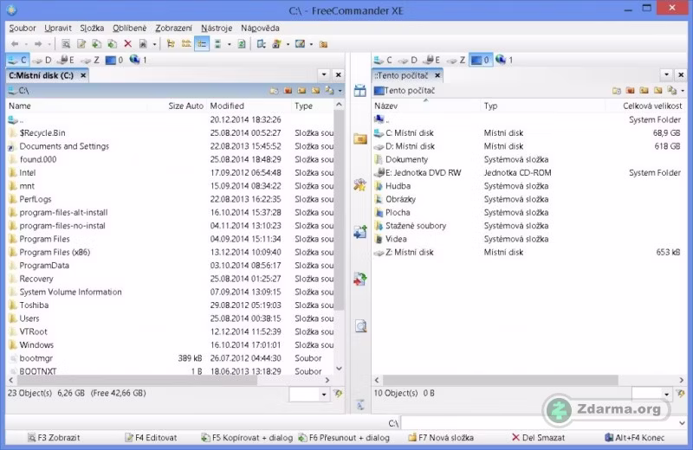Click the F3 Zobrazit button

click(54, 438)
